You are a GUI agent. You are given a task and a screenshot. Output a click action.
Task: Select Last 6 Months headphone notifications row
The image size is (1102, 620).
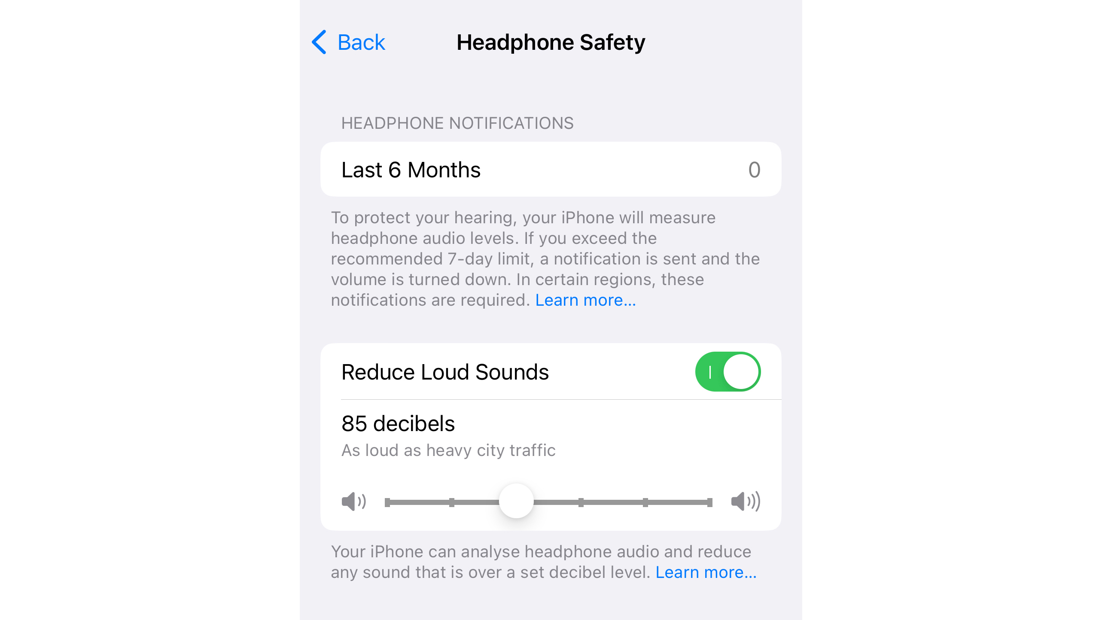(x=551, y=169)
